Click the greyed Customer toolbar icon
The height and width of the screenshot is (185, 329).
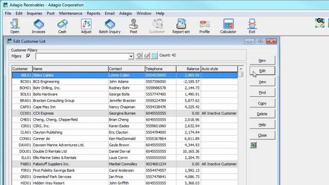click(x=157, y=26)
